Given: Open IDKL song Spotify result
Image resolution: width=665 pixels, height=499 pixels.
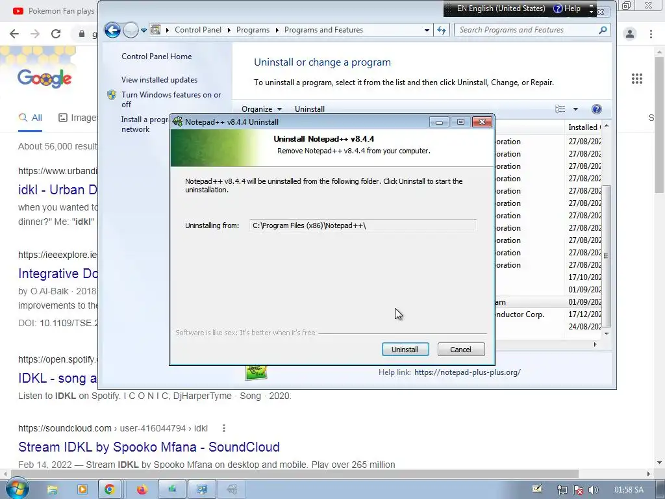Looking at the screenshot, I should tap(58, 378).
